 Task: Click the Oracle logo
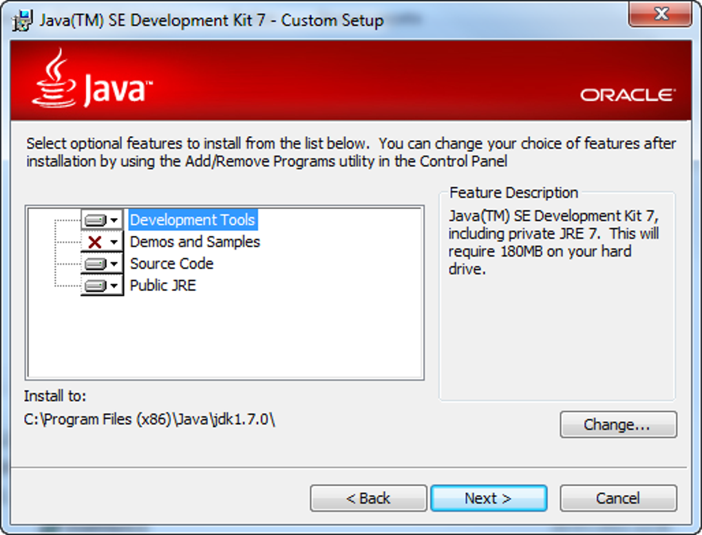click(626, 96)
